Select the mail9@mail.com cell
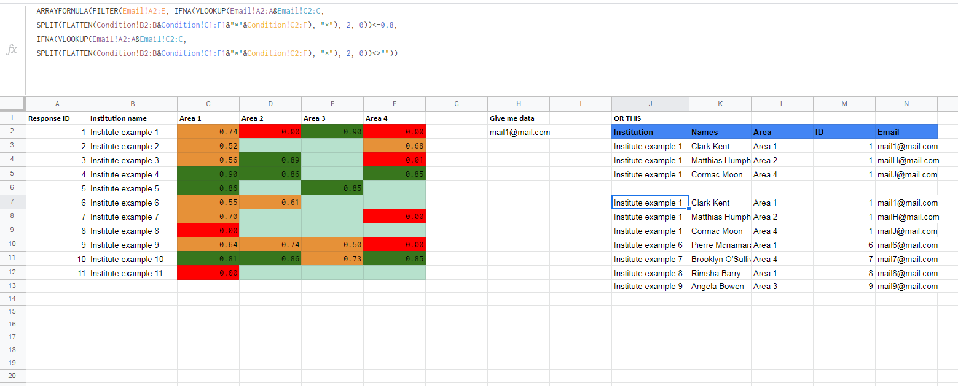Image resolution: width=958 pixels, height=386 pixels. pyautogui.click(x=906, y=286)
